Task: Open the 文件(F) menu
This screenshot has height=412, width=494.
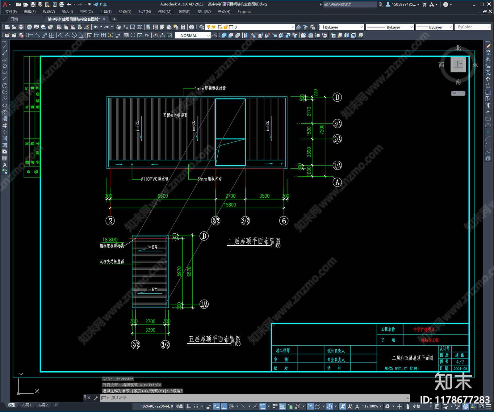Action: (11, 12)
